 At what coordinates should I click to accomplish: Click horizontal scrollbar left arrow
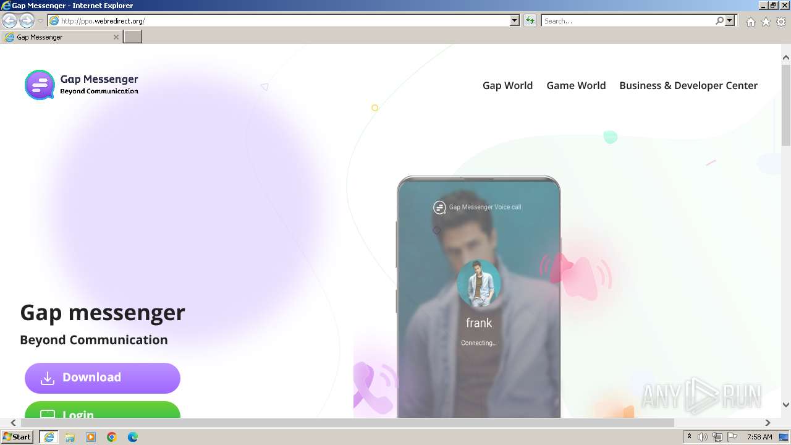pyautogui.click(x=14, y=423)
